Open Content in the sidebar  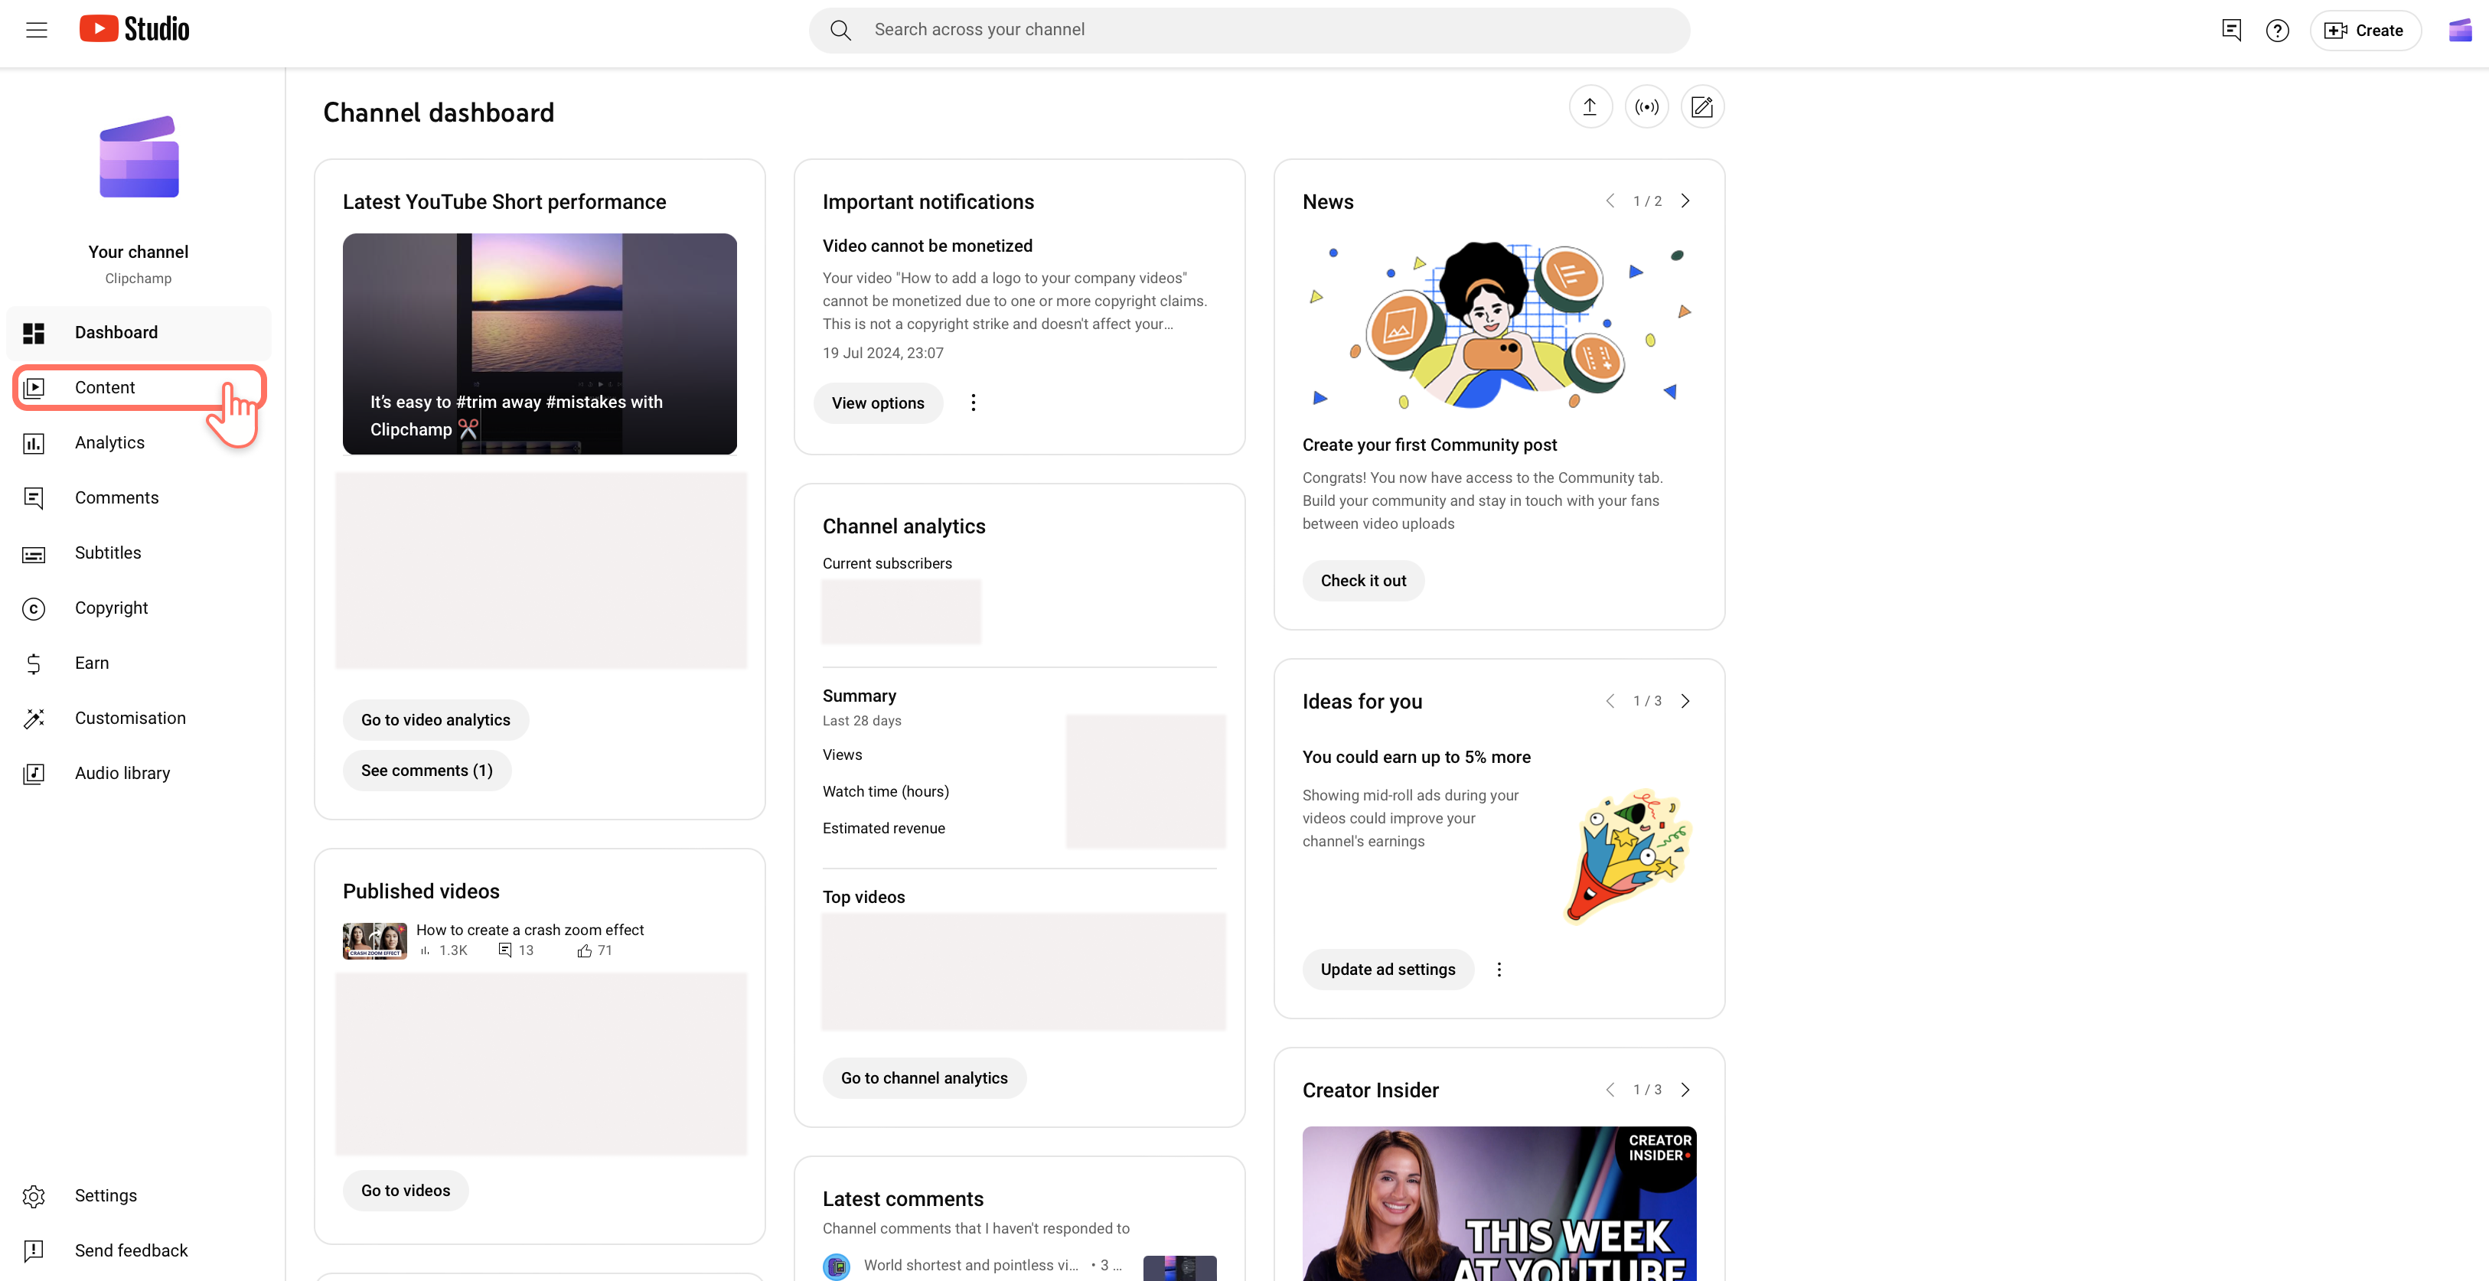139,387
